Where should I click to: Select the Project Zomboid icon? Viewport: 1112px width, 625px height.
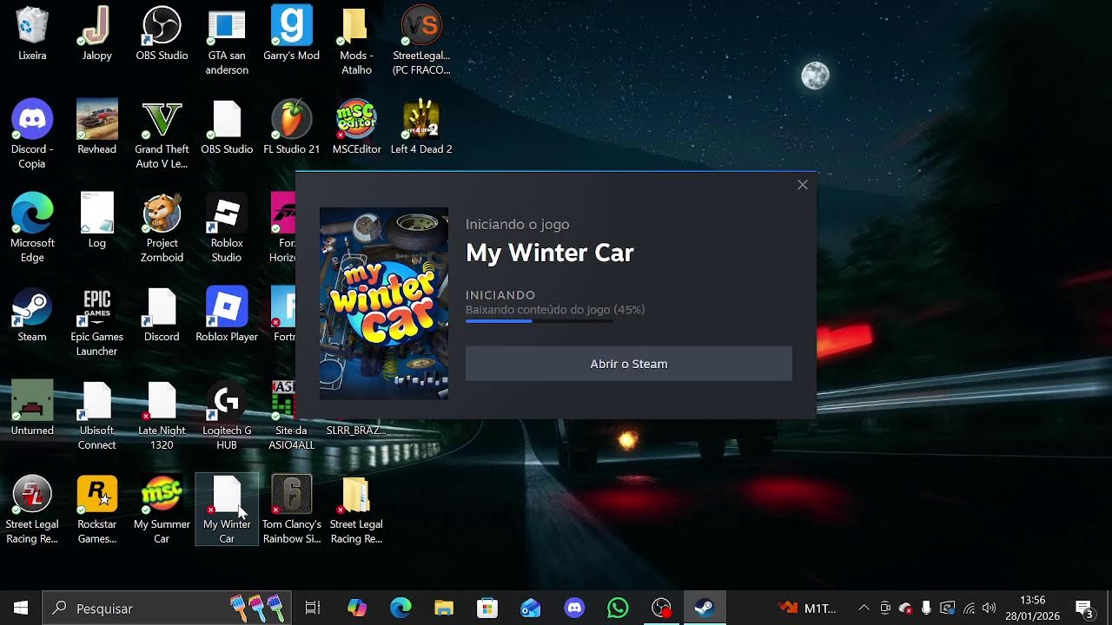pyautogui.click(x=162, y=228)
